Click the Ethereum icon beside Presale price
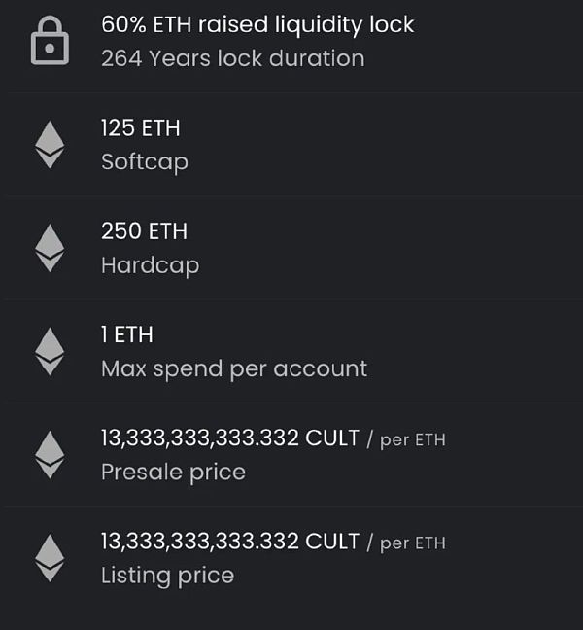Screen dimensions: 583x630 coord(50,454)
